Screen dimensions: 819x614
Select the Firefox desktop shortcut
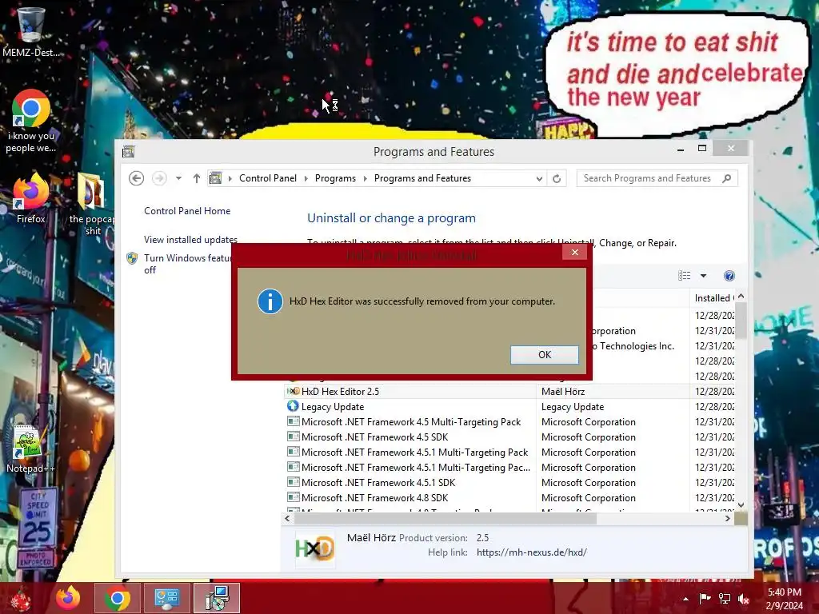[30, 199]
